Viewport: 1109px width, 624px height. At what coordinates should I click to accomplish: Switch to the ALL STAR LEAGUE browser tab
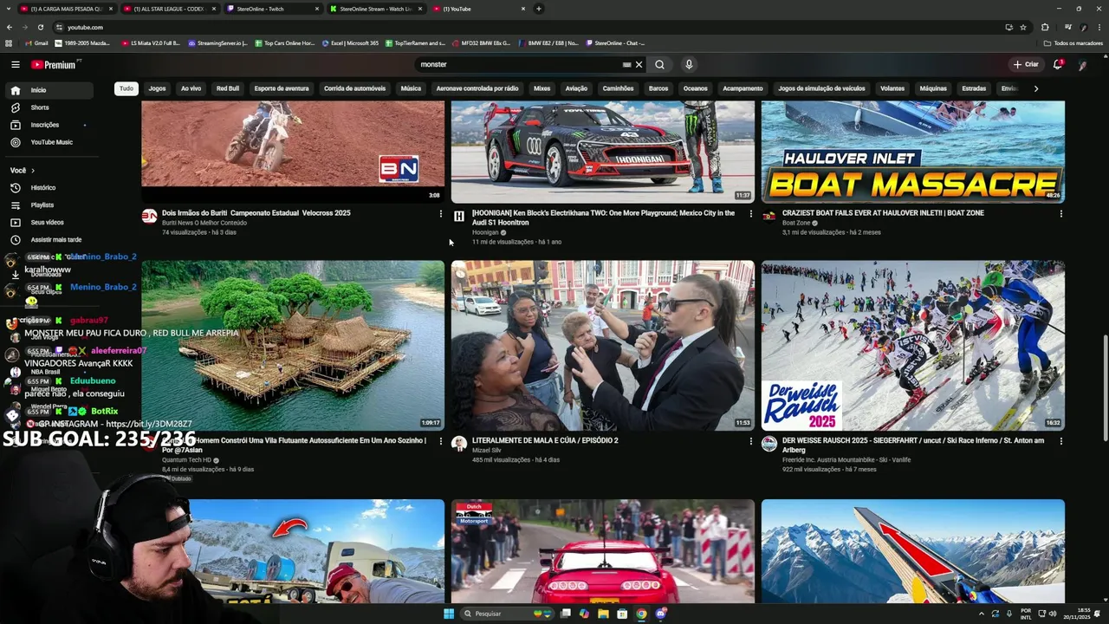(x=170, y=9)
